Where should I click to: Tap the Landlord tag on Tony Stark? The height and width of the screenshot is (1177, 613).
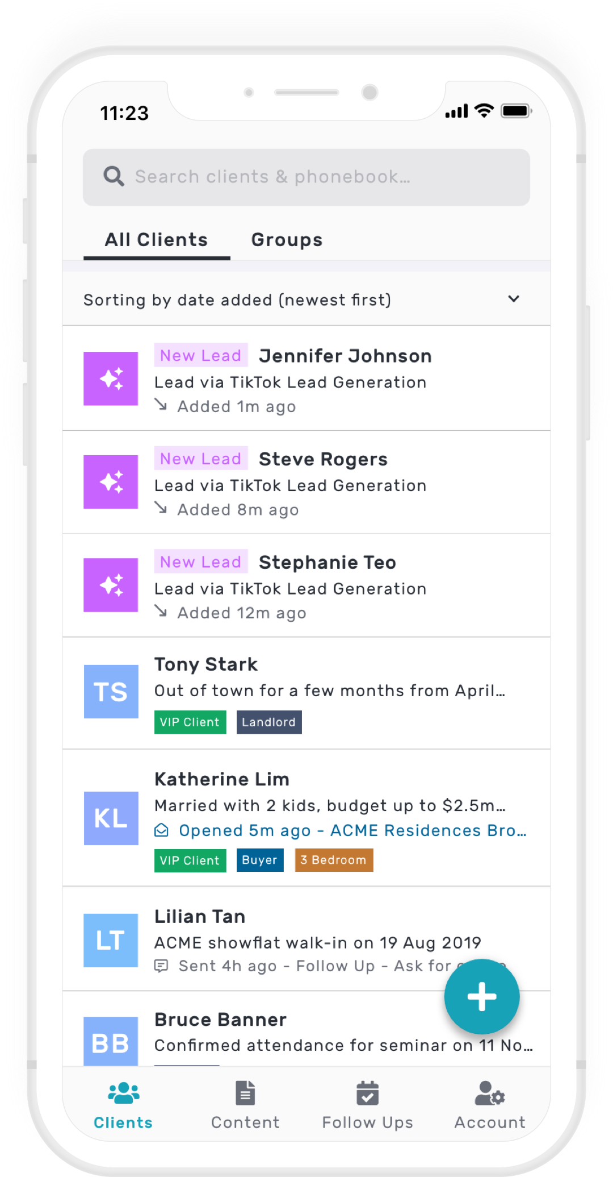(x=269, y=722)
